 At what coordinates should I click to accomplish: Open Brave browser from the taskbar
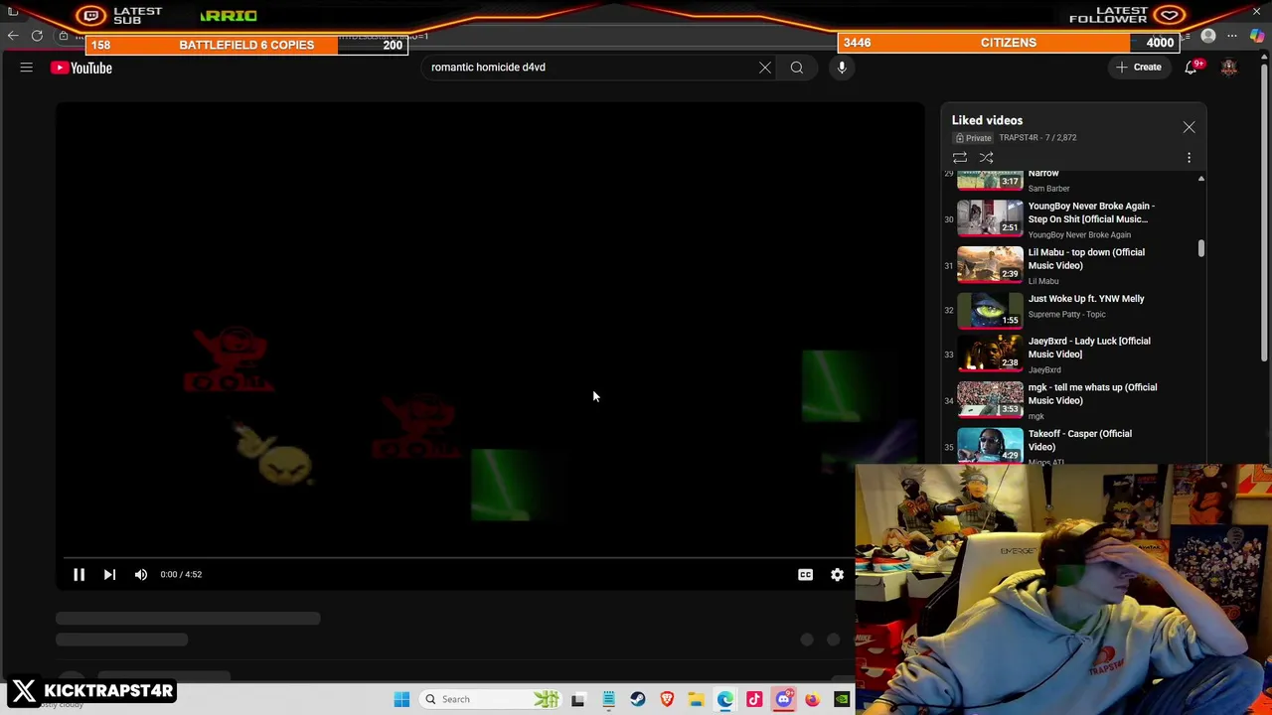[667, 699]
